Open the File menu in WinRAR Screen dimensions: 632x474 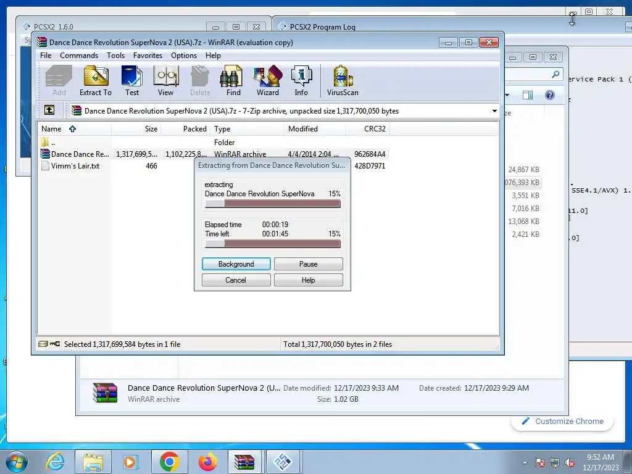click(x=46, y=55)
